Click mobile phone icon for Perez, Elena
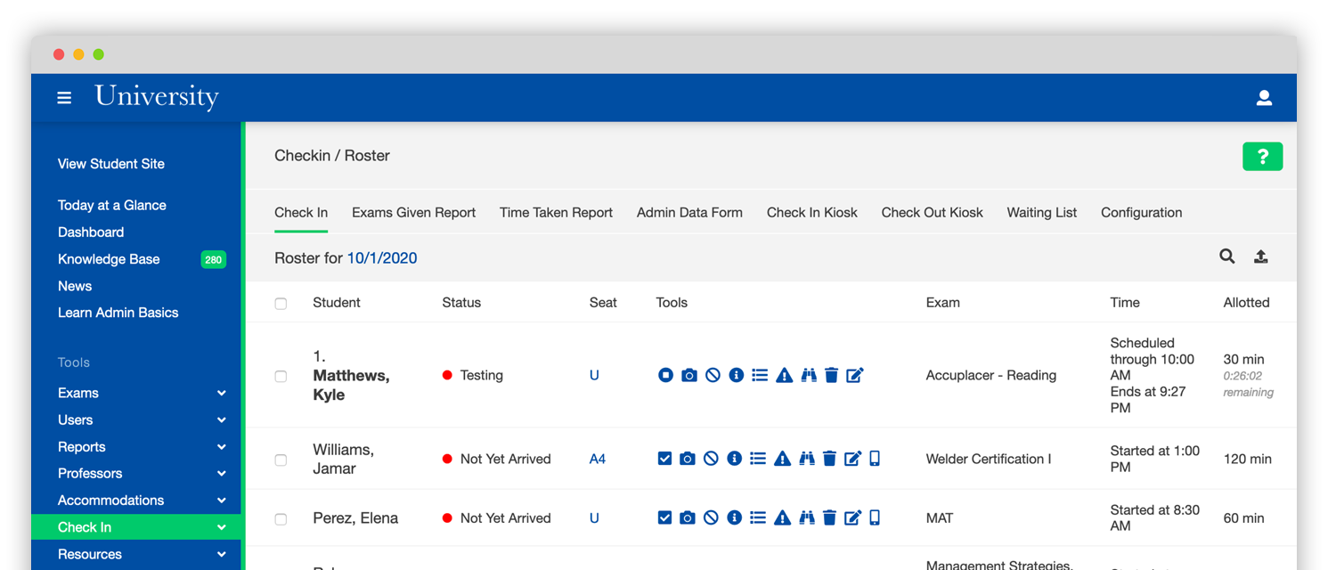The image size is (1336, 570). (x=875, y=518)
